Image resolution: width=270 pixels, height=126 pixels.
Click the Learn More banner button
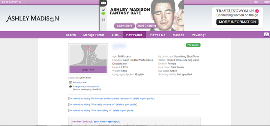click(125, 26)
